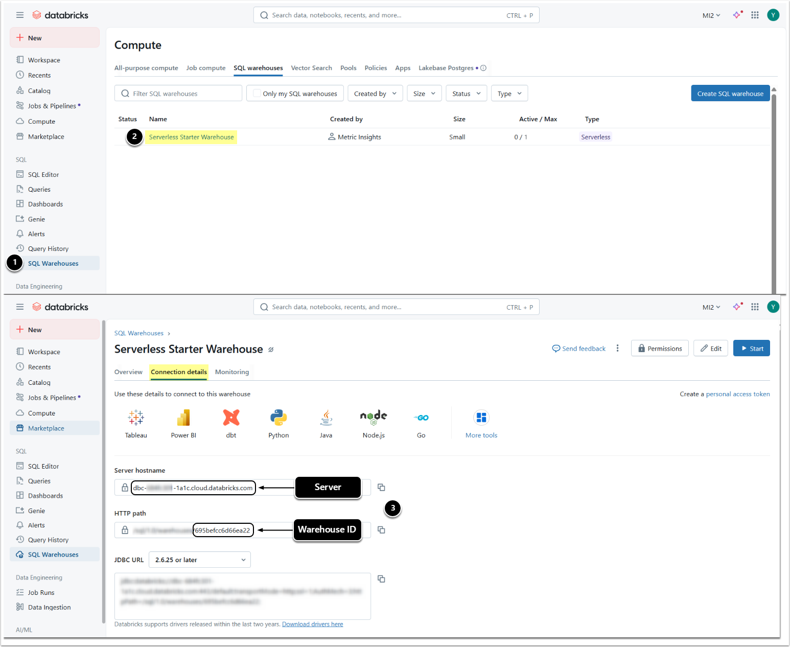The width and height of the screenshot is (790, 647).
Task: Click info icon beside Lakebase Postgres tab
Action: coord(483,68)
